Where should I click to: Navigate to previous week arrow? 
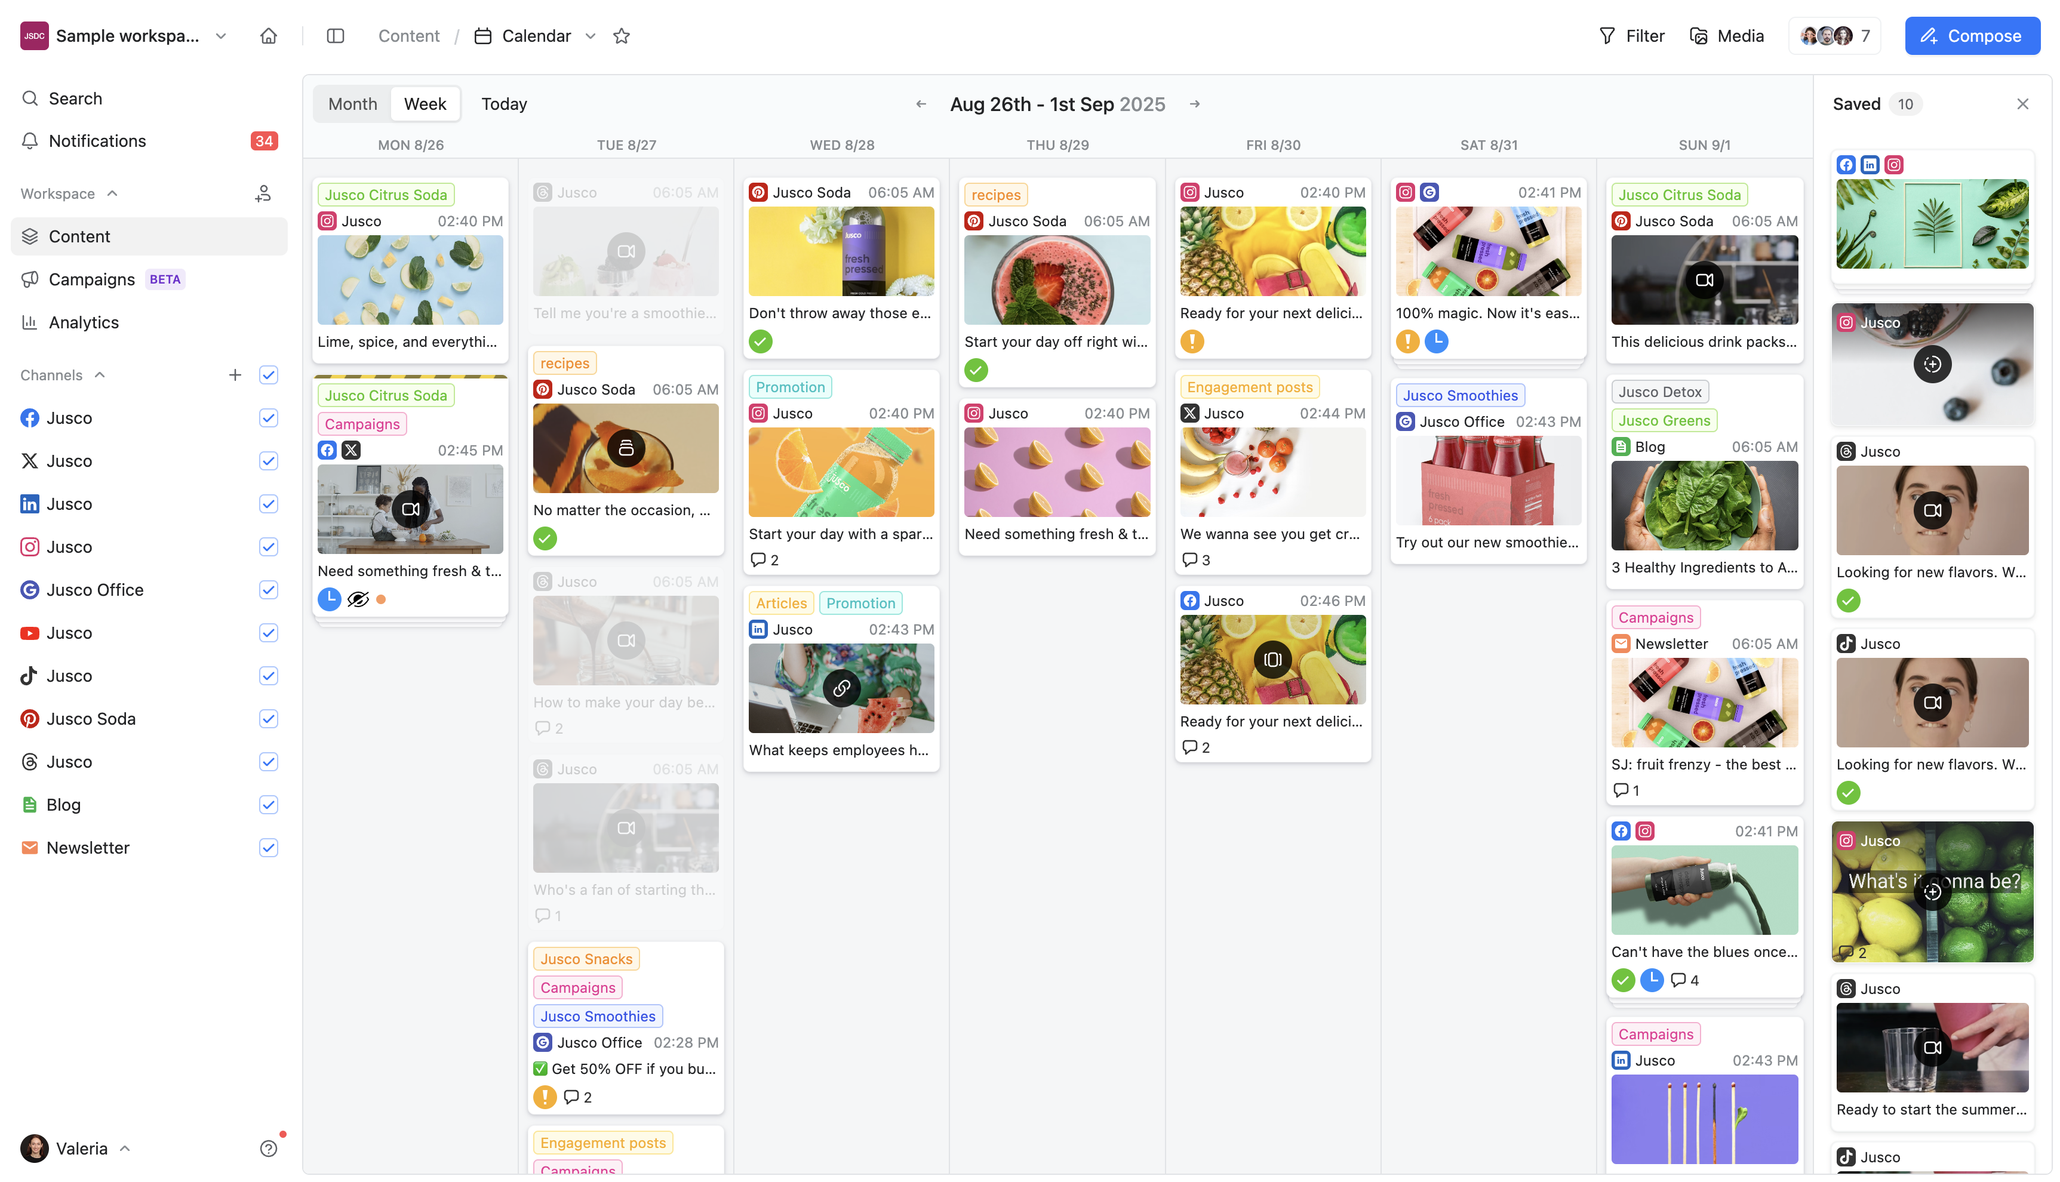[x=921, y=104]
